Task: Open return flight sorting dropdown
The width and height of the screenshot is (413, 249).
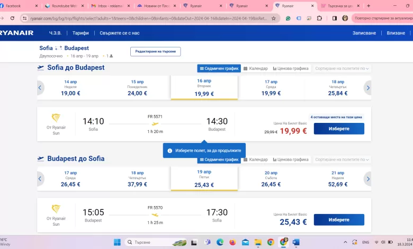Action: [x=342, y=159]
